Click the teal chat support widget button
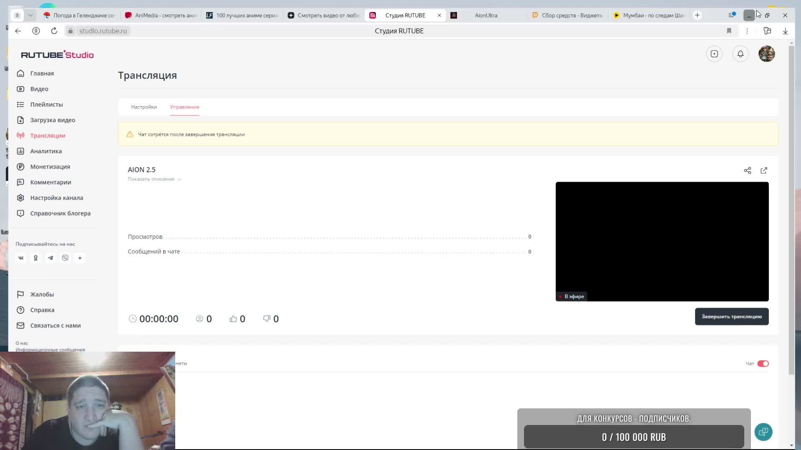The image size is (801, 450). tap(763, 432)
